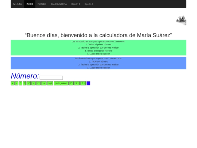Viewport: 197px width, 148px height.
Task: Click the P x button
Action: [83, 83]
